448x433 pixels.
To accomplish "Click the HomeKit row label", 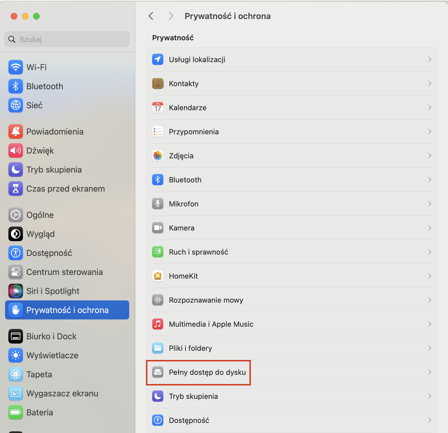I will [183, 276].
